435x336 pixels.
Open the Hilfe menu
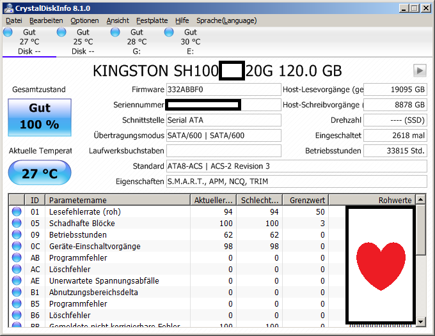click(x=182, y=20)
